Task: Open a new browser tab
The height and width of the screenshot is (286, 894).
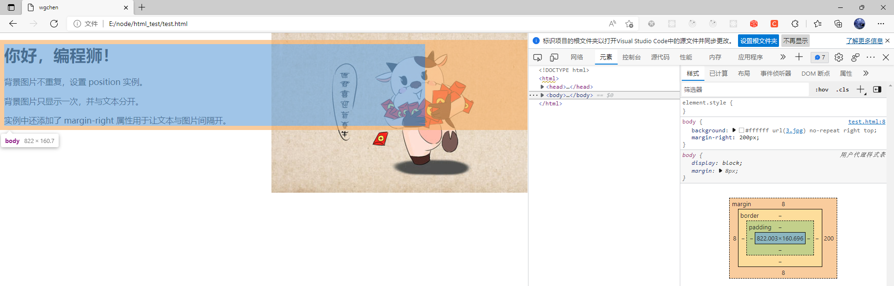Action: coord(142,7)
